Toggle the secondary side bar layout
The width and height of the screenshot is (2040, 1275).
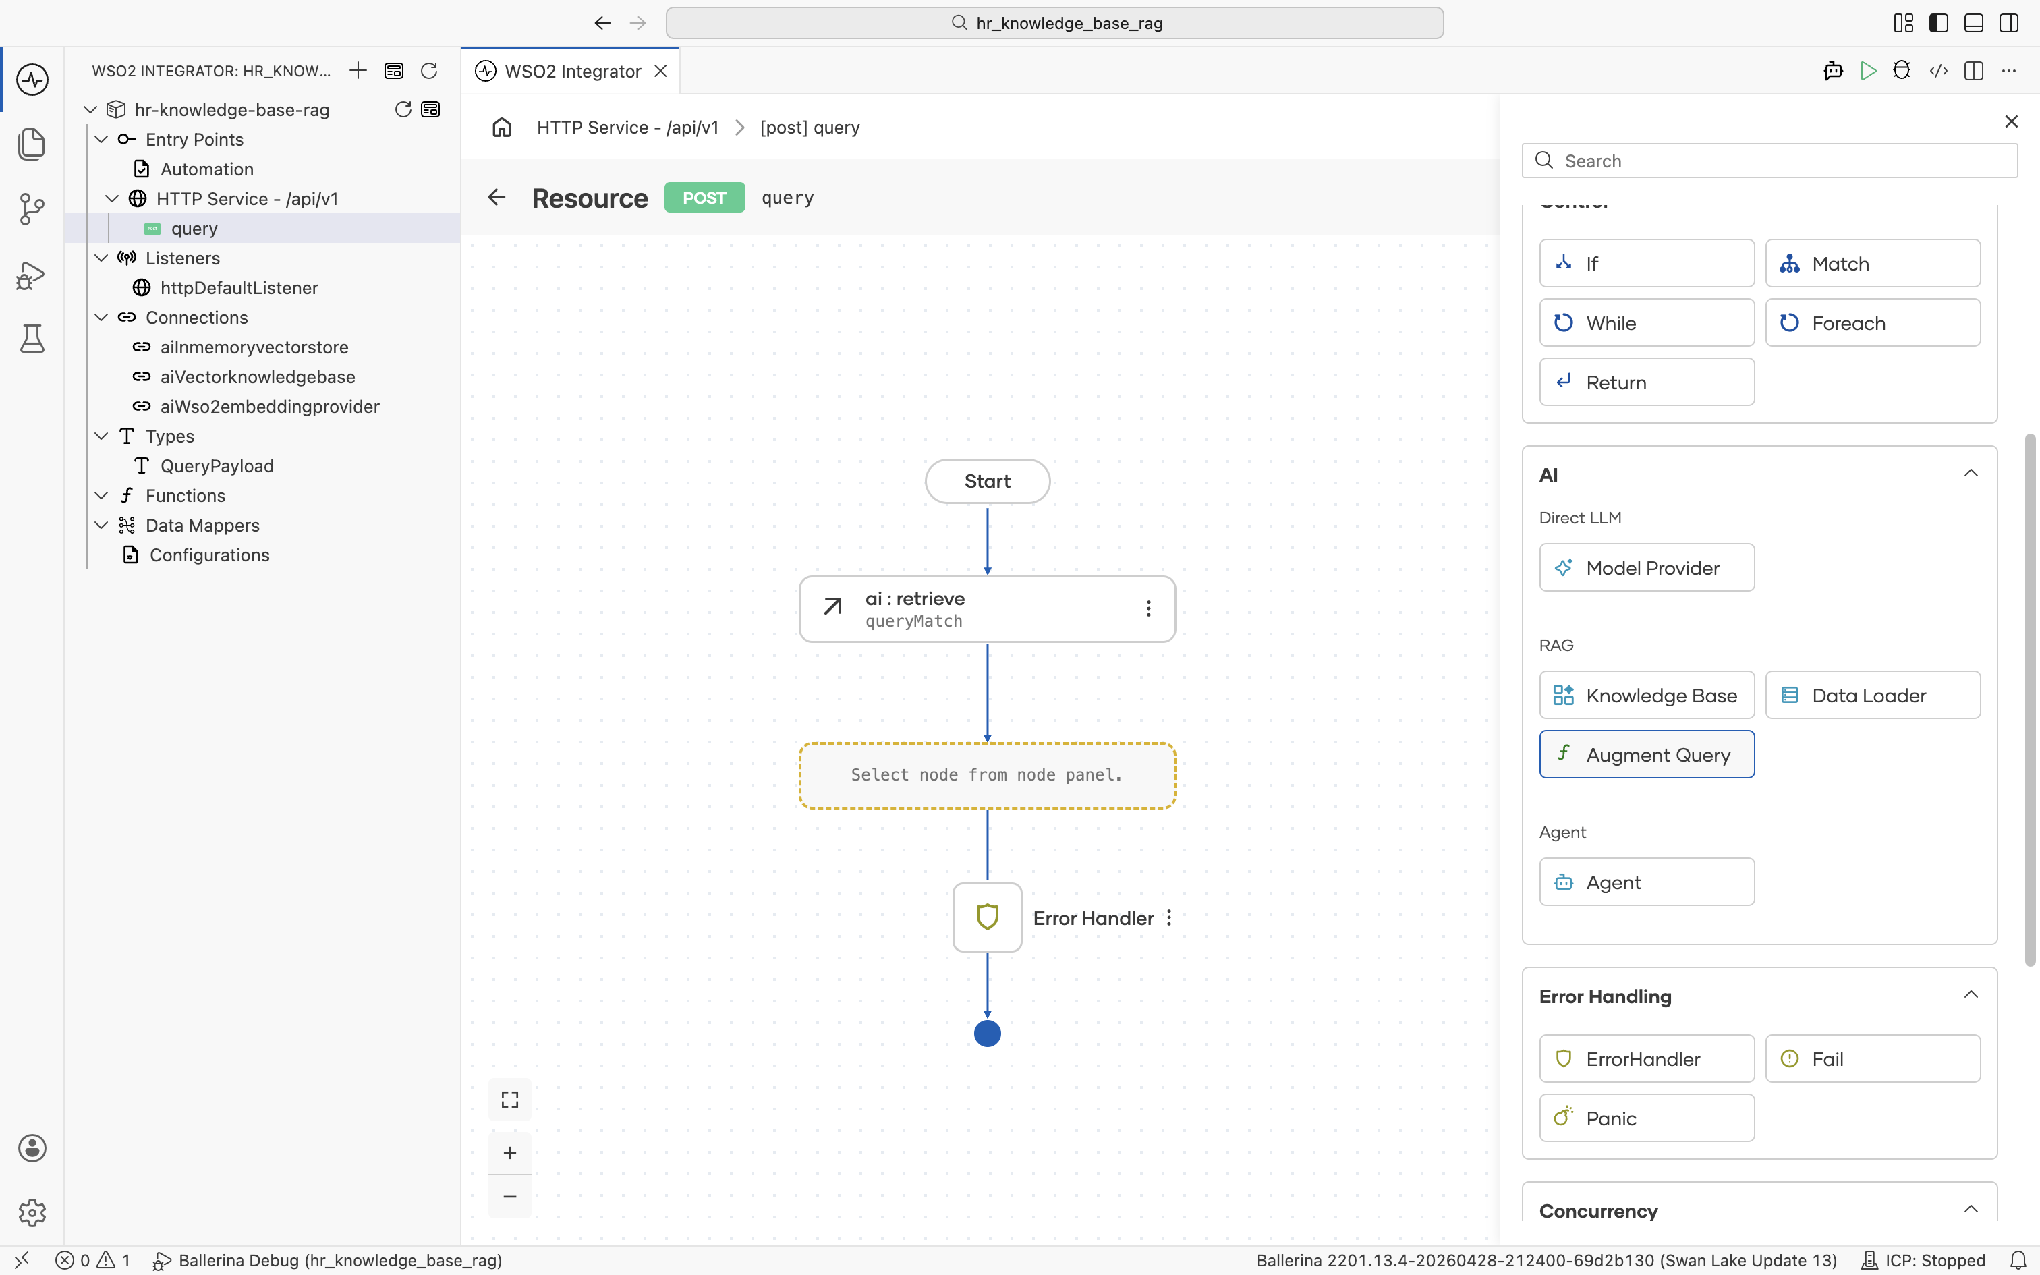[x=2009, y=23]
